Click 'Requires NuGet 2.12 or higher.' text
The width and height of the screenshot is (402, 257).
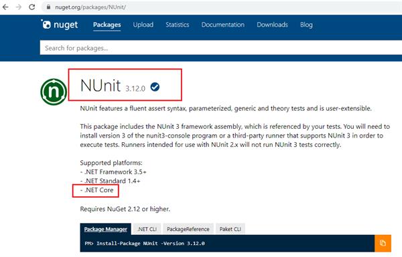point(125,209)
